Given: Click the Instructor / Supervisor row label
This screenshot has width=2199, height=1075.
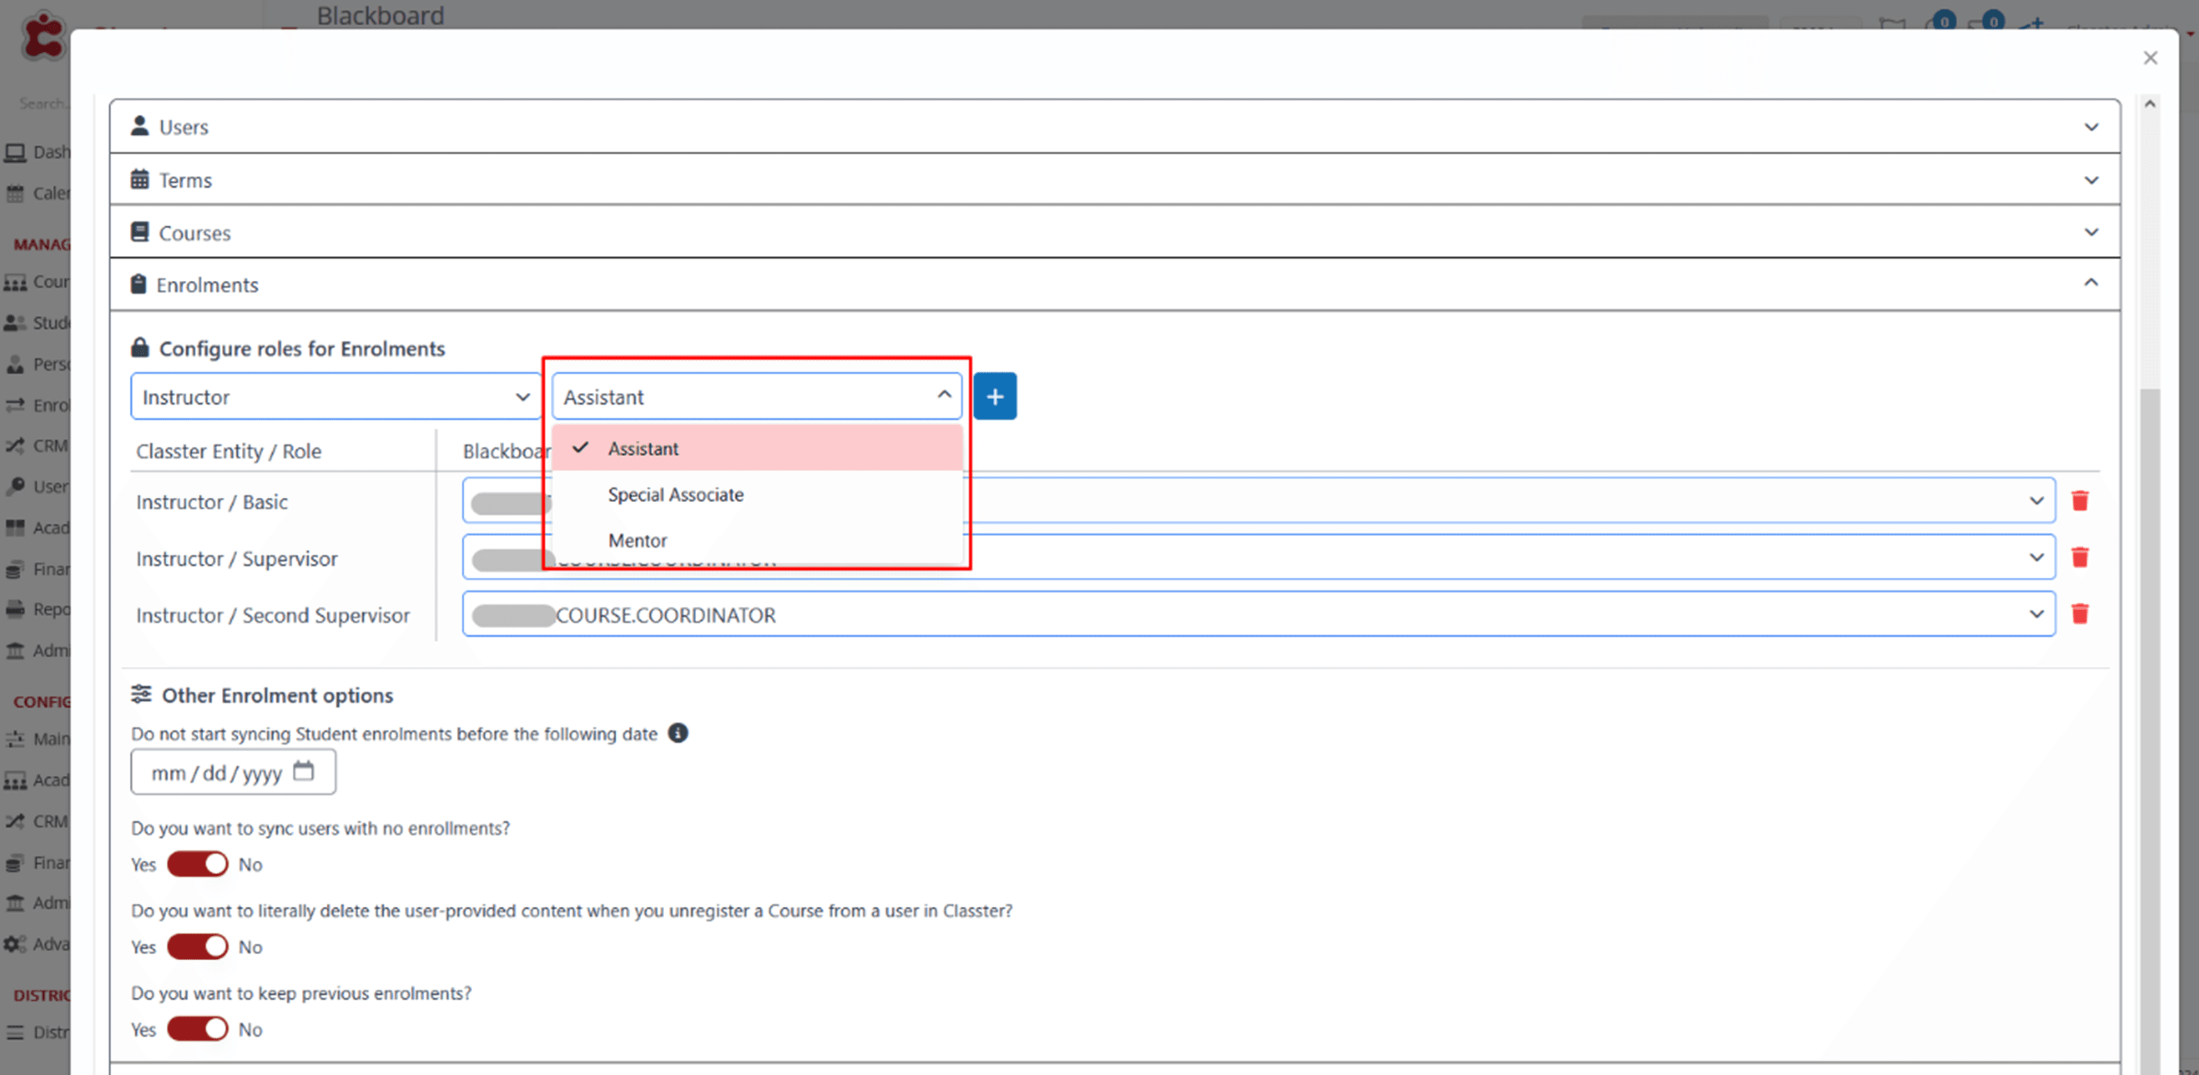Looking at the screenshot, I should pos(236,558).
